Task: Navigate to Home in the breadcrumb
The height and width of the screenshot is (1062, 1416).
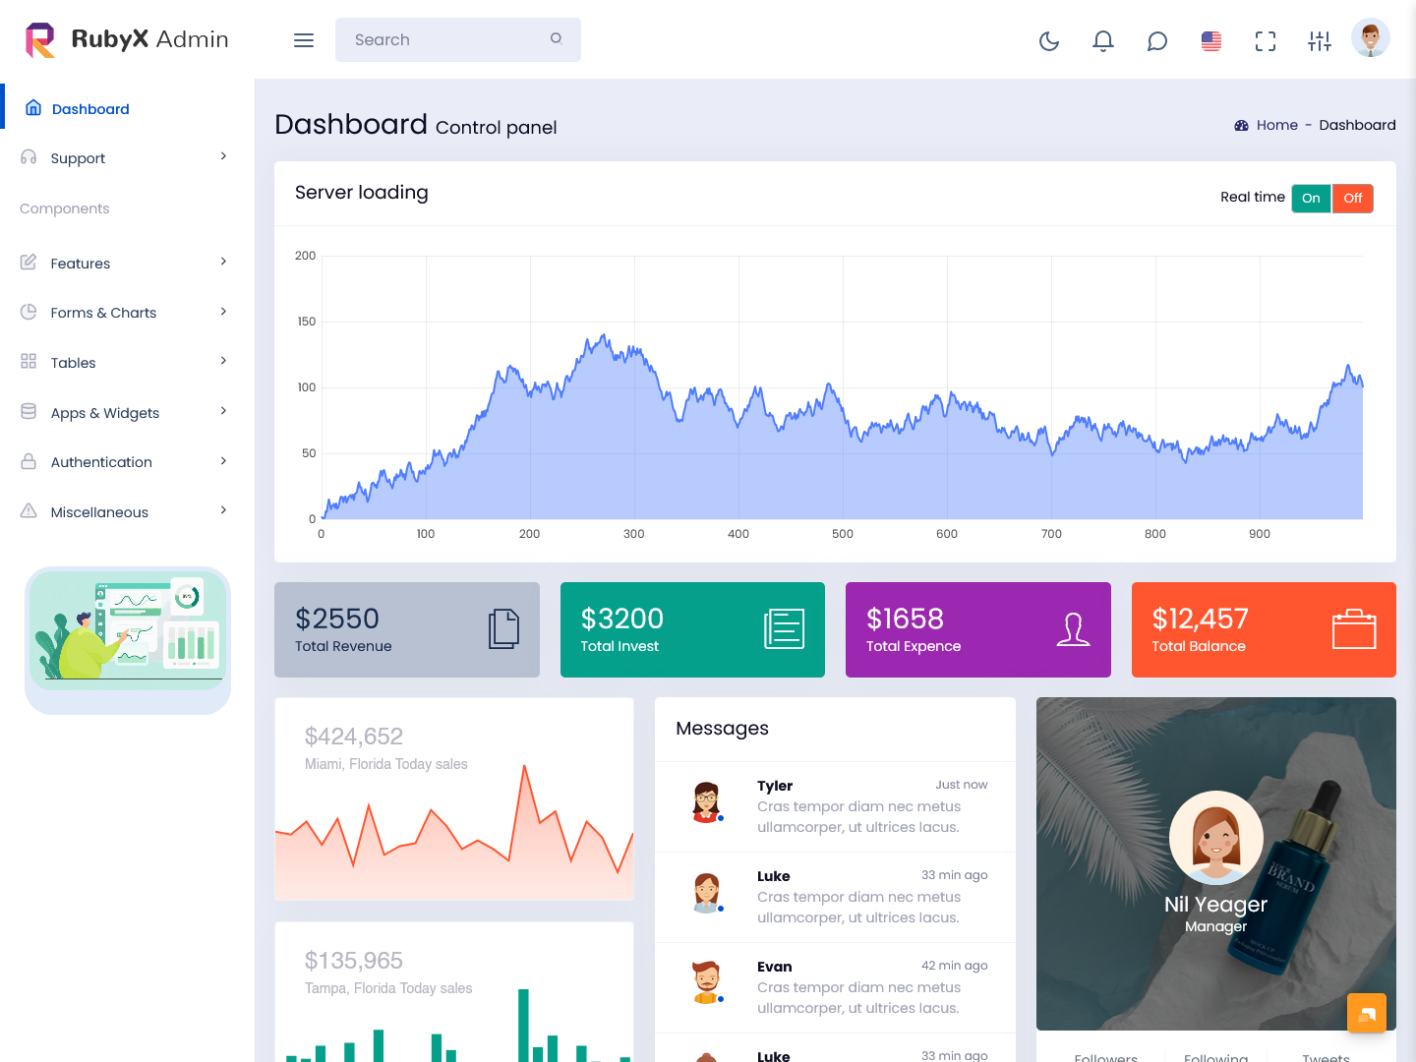Action: (x=1276, y=125)
